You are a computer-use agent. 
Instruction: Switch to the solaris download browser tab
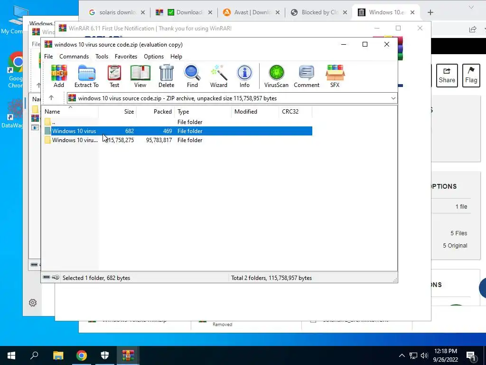(x=117, y=12)
